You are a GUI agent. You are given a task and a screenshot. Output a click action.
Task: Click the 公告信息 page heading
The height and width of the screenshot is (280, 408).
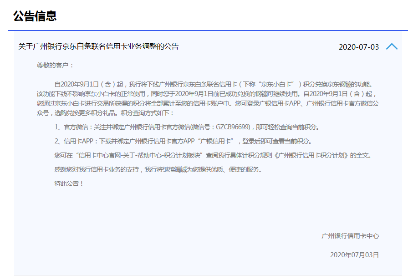(x=35, y=16)
